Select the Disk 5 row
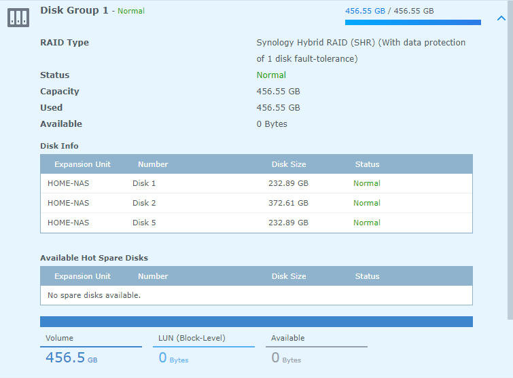 pos(257,223)
